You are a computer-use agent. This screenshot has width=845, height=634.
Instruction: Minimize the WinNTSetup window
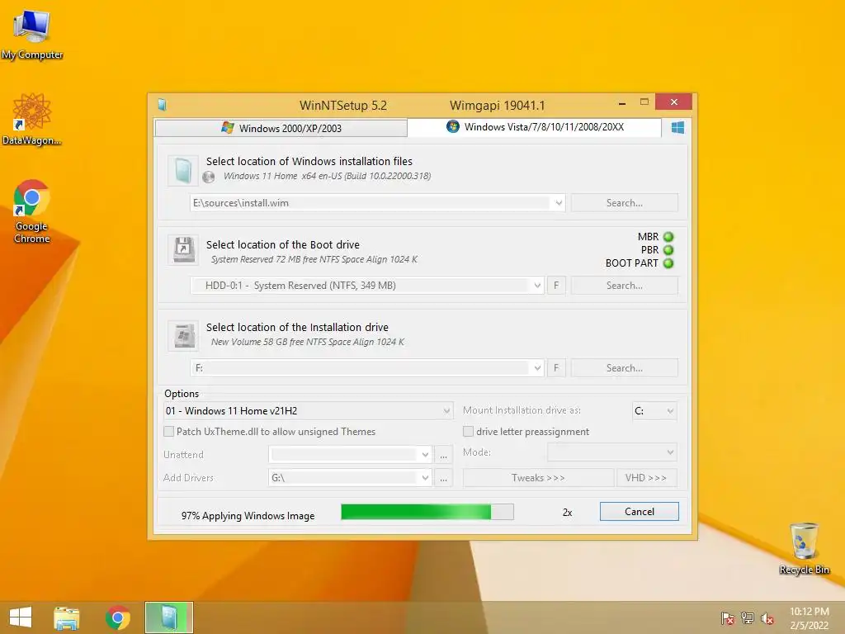[622, 102]
